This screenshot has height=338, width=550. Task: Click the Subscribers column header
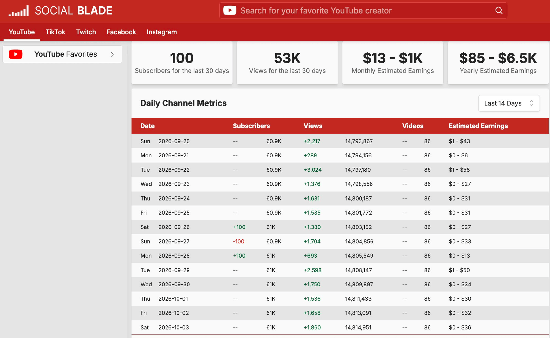tap(251, 126)
